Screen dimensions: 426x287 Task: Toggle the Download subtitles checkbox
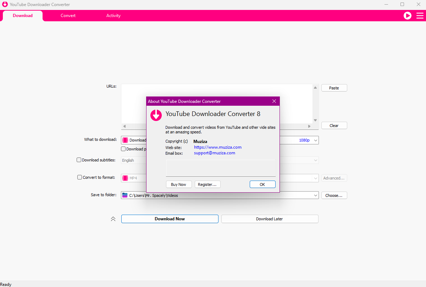coord(79,160)
